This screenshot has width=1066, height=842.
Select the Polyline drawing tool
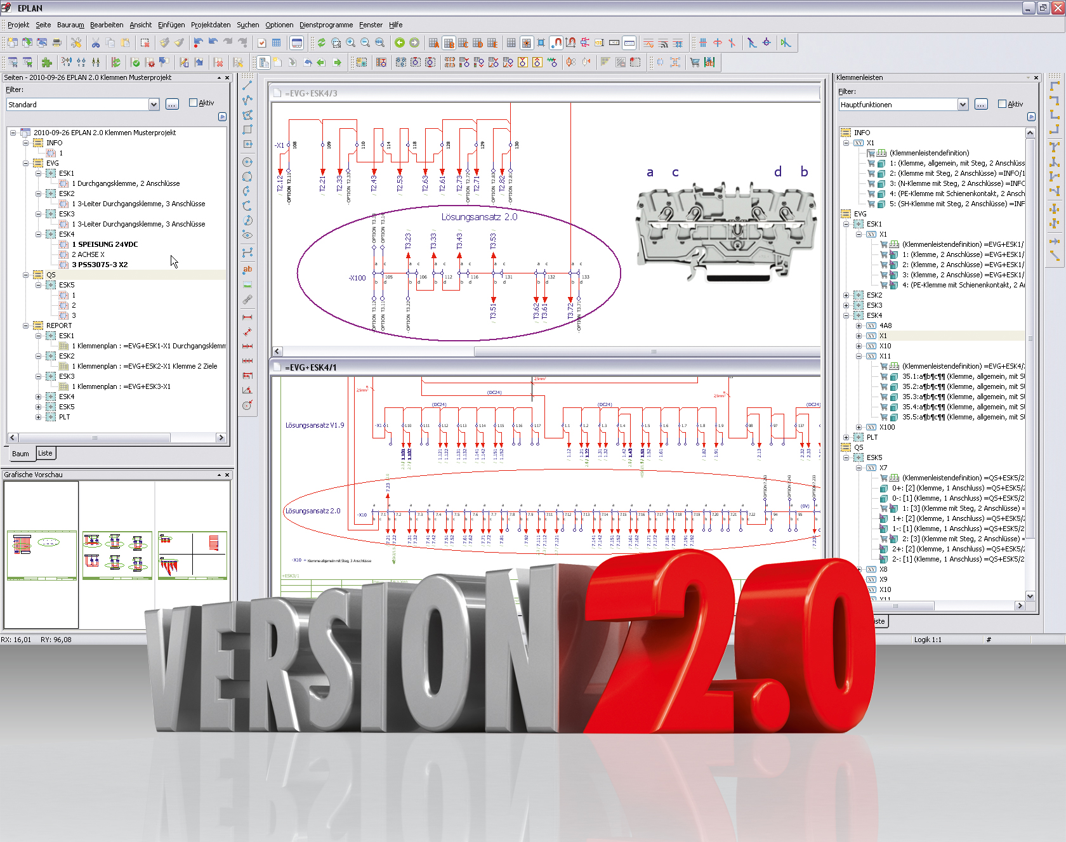click(x=247, y=100)
